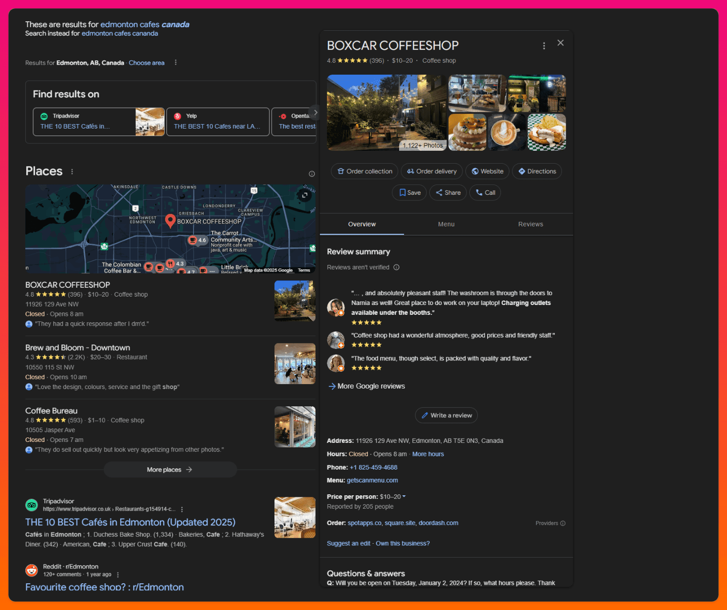Open the Brew and Bloom listing thumbnail

[295, 364]
